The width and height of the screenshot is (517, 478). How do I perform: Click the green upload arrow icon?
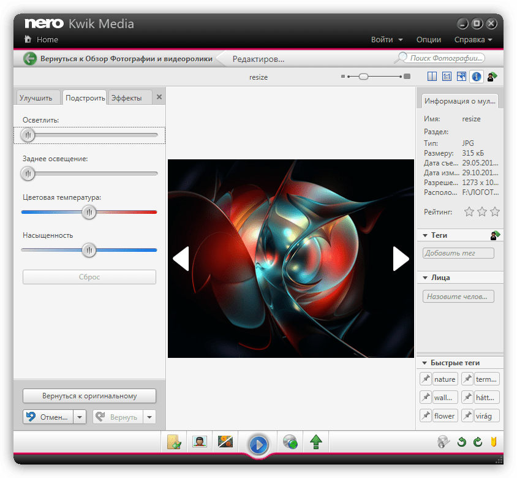pos(316,442)
